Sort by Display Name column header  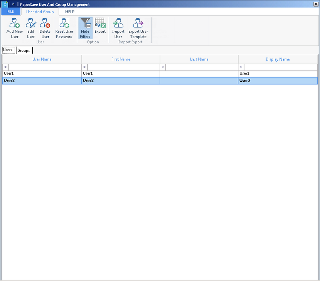point(278,59)
